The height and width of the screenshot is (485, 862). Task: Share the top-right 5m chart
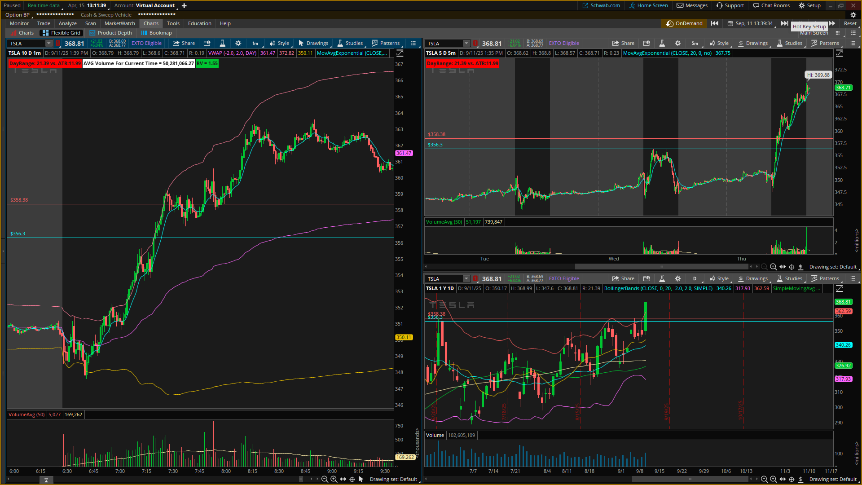pos(624,44)
